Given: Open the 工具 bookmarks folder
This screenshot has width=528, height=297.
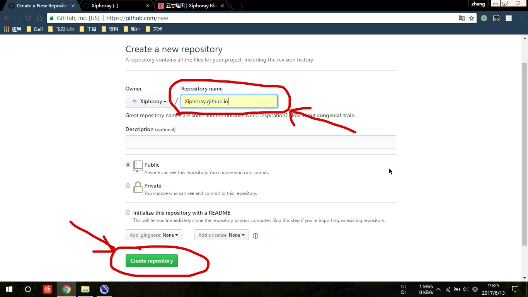Looking at the screenshot, I should tap(88, 29).
